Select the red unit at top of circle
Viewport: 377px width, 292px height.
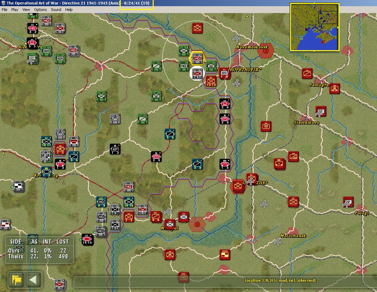[x=197, y=28]
